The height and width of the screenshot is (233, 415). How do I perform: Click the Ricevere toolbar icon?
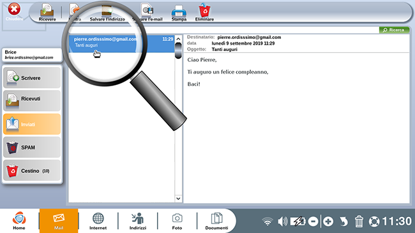pos(47,12)
